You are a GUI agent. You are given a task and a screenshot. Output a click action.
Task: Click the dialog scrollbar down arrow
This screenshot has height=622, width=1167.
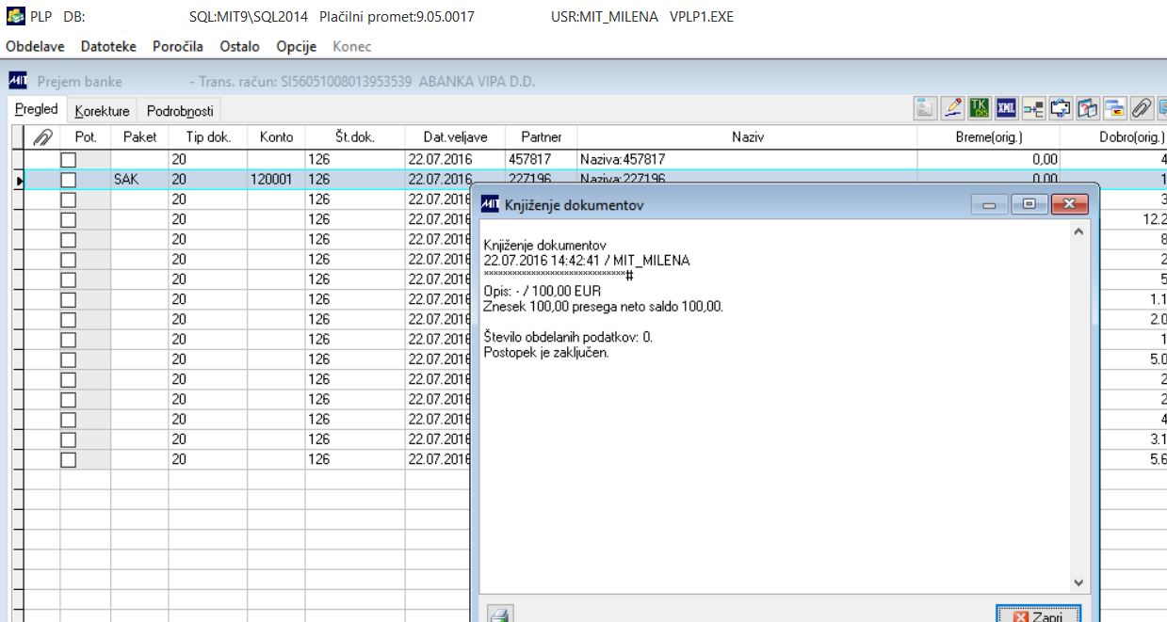point(1079,582)
